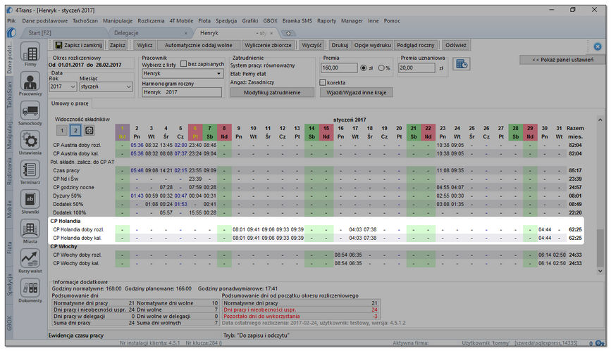Click the Premia amount field 160,00
Image resolution: width=611 pixels, height=351 pixels.
pyautogui.click(x=339, y=68)
